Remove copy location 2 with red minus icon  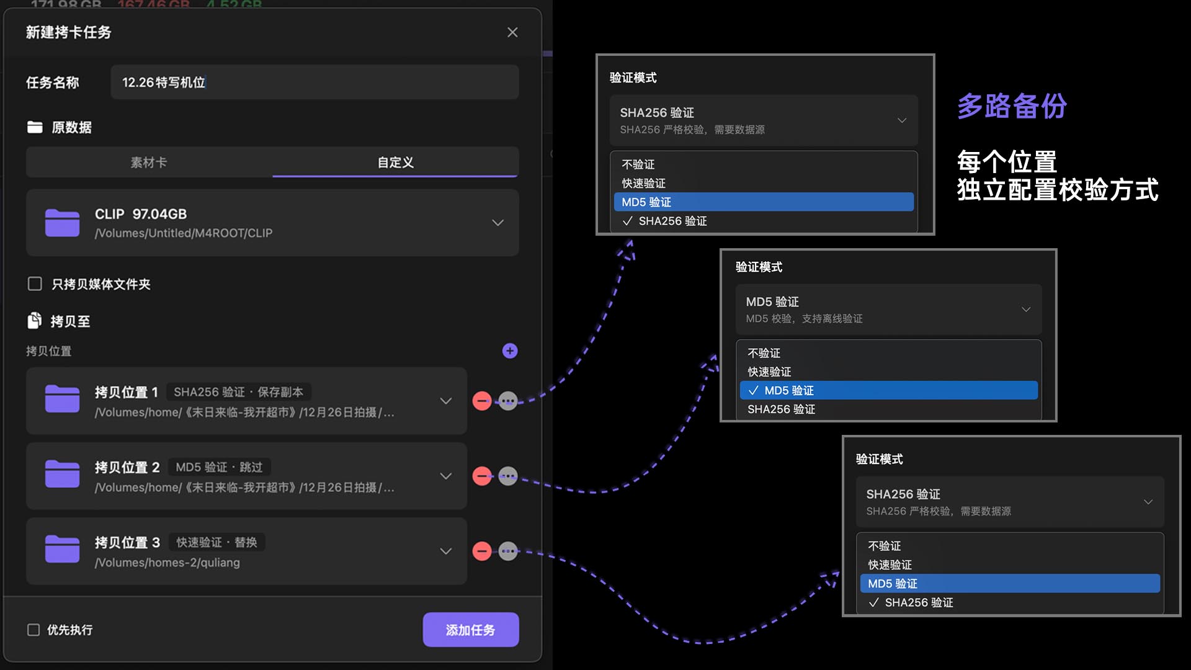click(x=482, y=476)
